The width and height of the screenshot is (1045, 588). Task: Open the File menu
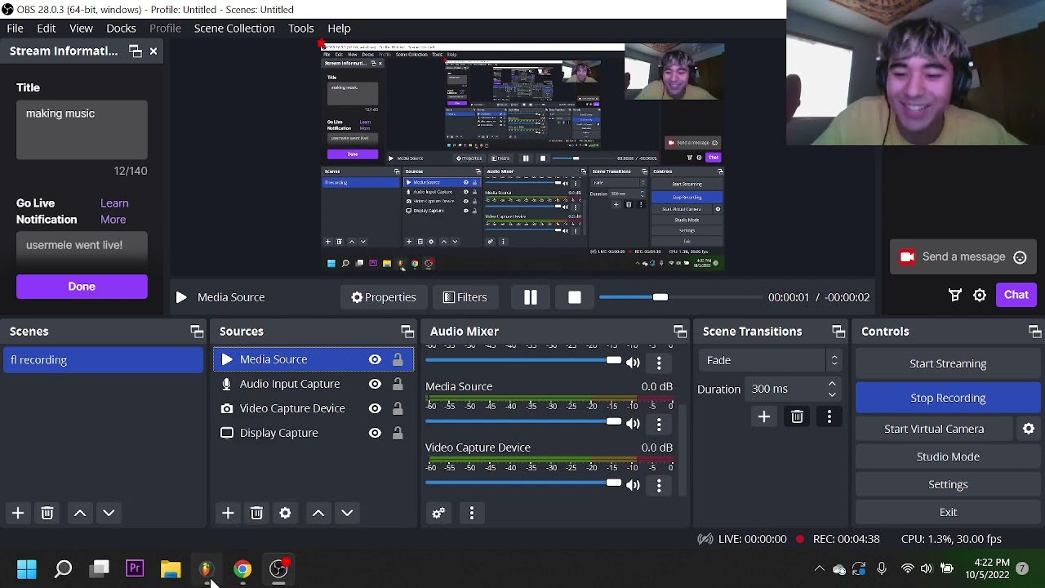click(x=15, y=28)
